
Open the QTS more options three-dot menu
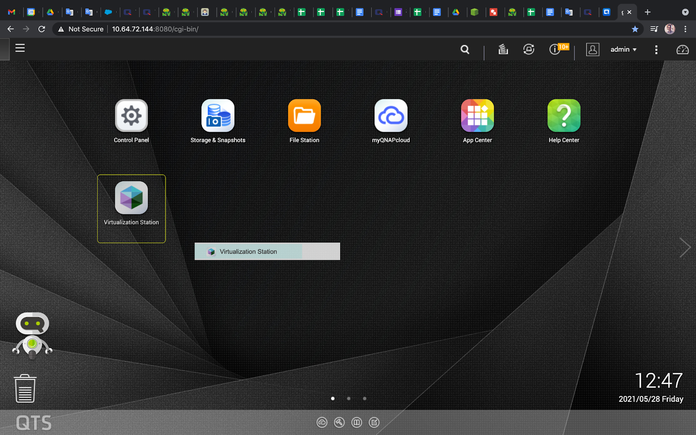656,50
